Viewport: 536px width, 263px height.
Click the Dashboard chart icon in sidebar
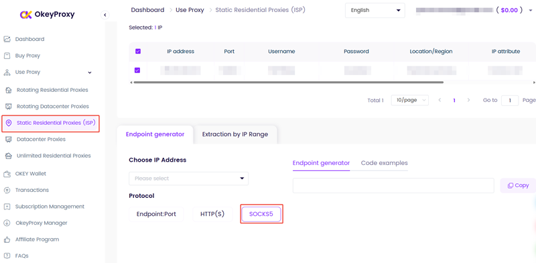[7, 39]
